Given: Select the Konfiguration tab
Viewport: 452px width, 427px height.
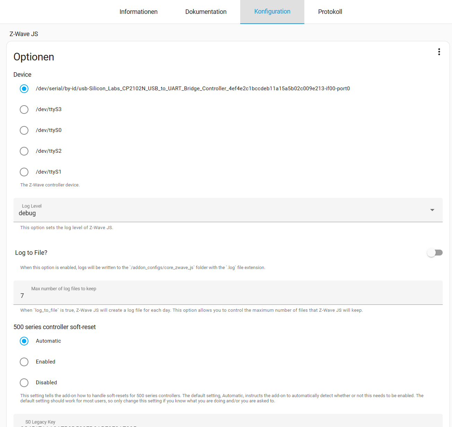Looking at the screenshot, I should 272,11.
